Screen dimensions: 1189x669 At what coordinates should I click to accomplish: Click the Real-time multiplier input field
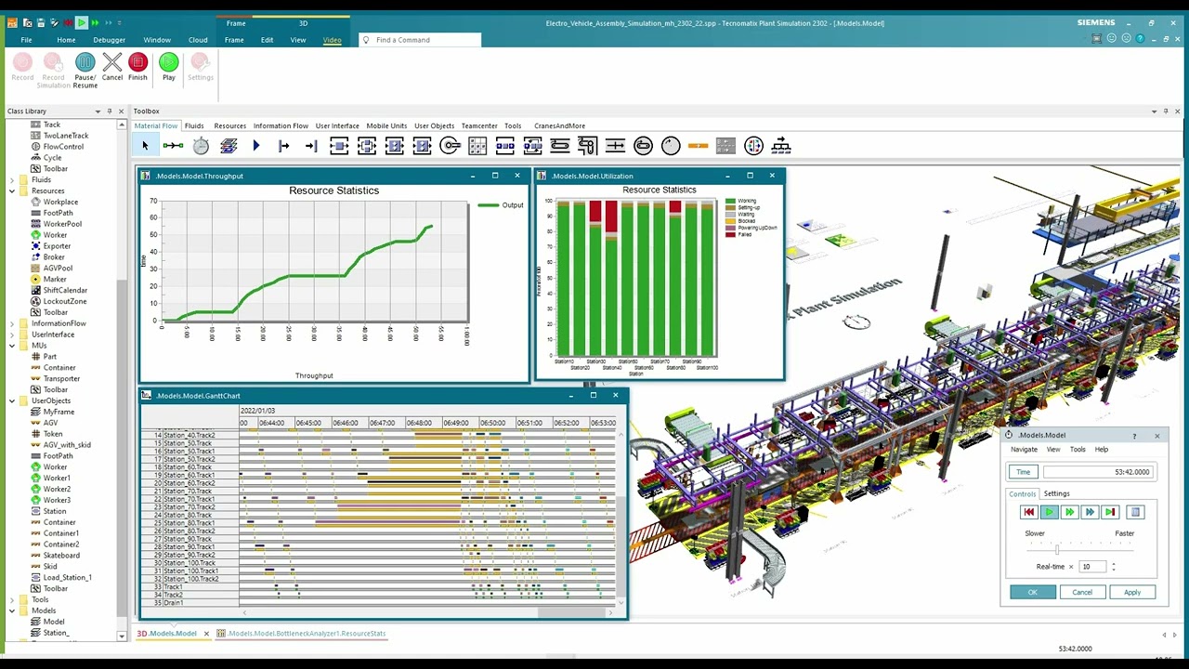(1092, 566)
